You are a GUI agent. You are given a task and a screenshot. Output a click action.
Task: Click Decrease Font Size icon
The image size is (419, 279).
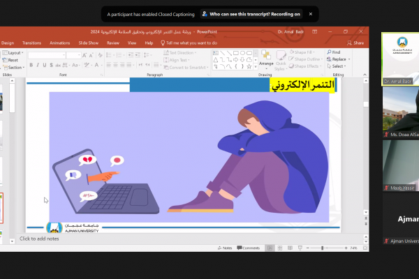91,55
